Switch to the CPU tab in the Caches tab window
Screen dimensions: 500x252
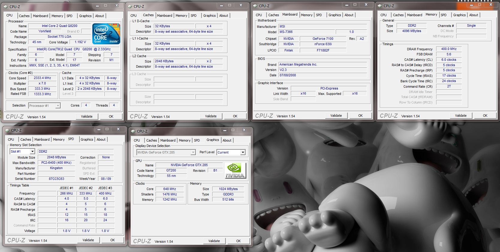133,16
